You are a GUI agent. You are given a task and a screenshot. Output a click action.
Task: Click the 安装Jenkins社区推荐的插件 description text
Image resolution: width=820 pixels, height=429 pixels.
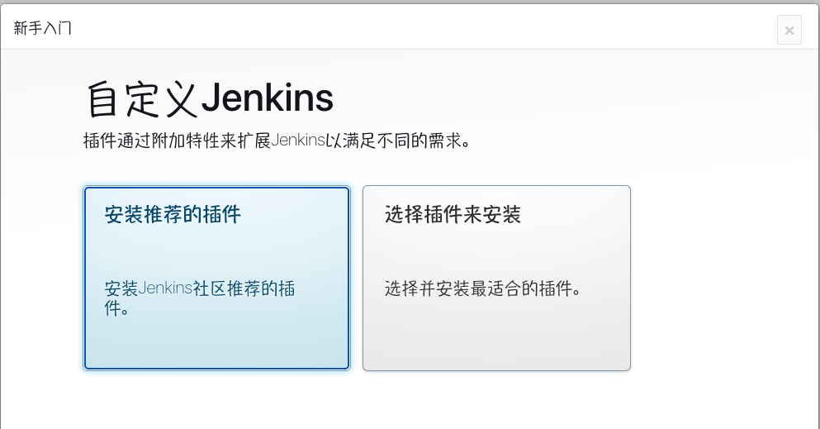(x=199, y=298)
